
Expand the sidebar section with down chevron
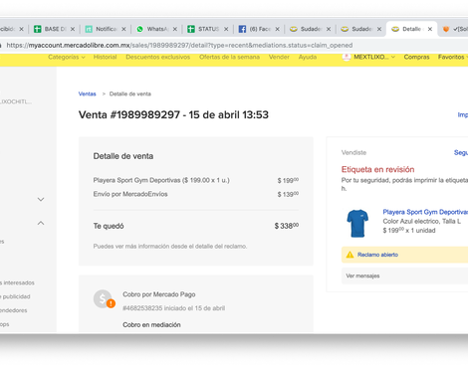(41, 199)
